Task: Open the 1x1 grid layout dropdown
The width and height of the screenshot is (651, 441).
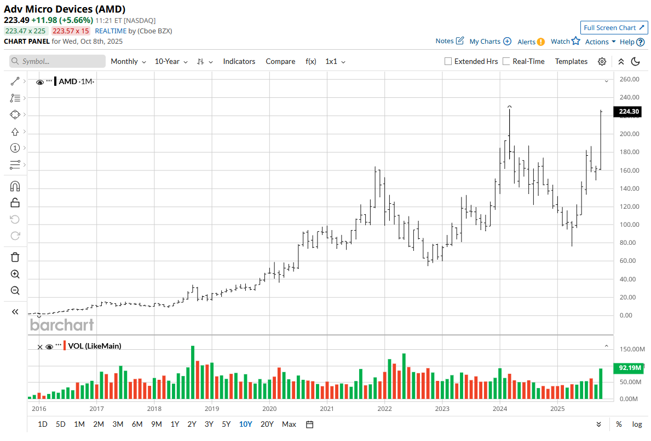Action: (x=336, y=61)
